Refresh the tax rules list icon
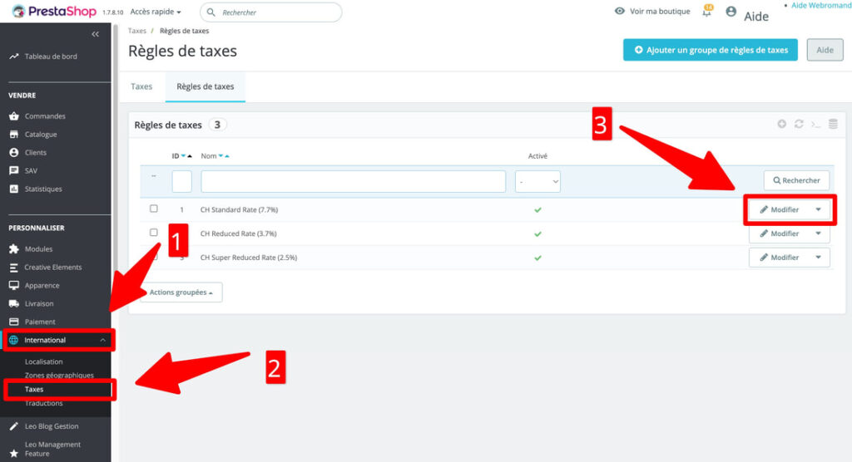This screenshot has height=462, width=852. (x=799, y=125)
